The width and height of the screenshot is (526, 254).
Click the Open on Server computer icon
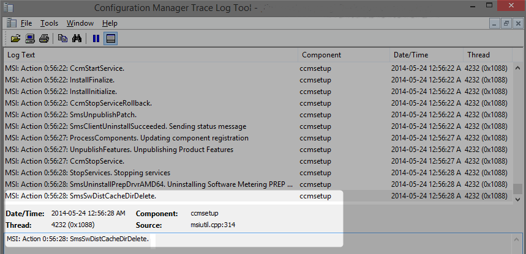(x=29, y=38)
